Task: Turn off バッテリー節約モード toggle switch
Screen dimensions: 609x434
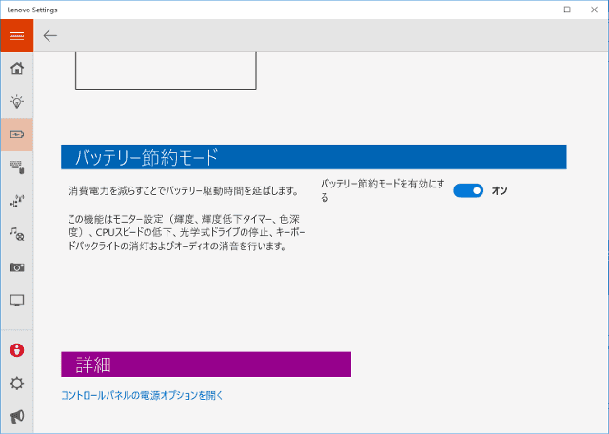Action: [468, 190]
